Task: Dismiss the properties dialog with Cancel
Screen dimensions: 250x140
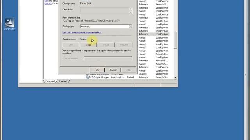Action: (x=113, y=70)
